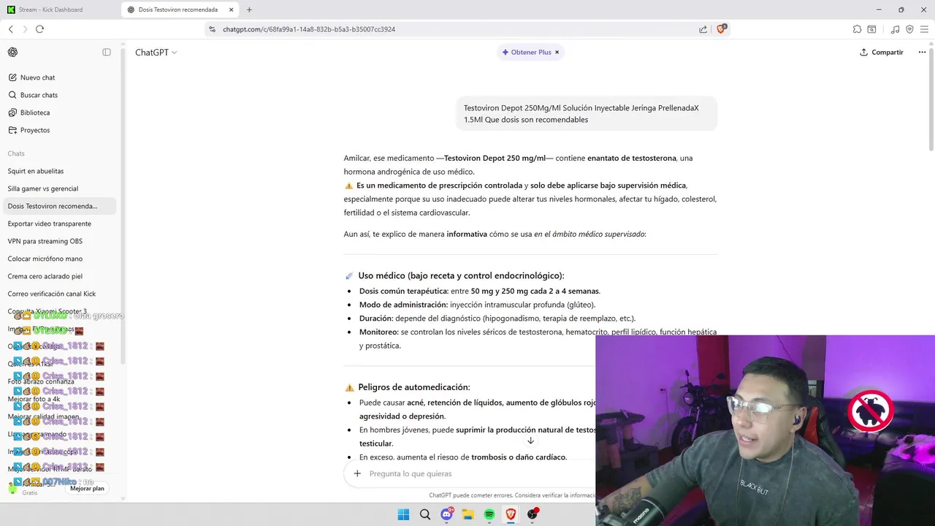This screenshot has height=526, width=935.
Task: Open the browser extensions puzzle icon
Action: [857, 29]
